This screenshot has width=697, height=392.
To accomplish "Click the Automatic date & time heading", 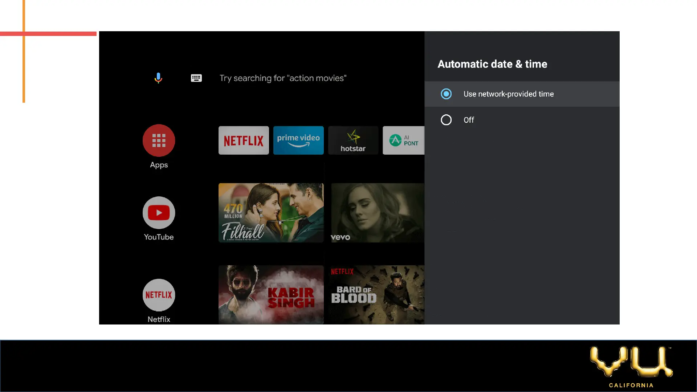I will click(x=492, y=64).
